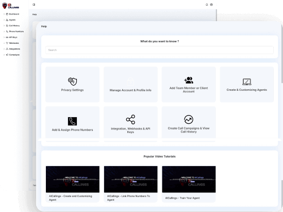This screenshot has height=212, width=283.
Task: Toggle the sidebar collapse icon in top bar
Action: [34, 5]
